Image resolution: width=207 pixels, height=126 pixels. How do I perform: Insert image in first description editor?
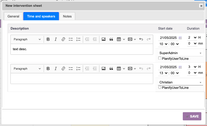[104, 39]
